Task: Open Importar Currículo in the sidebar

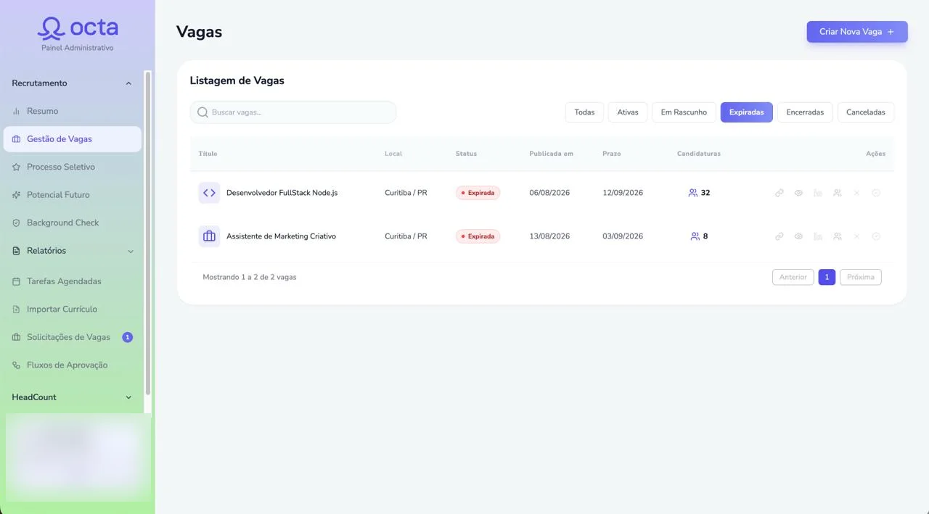Action: coord(73,309)
